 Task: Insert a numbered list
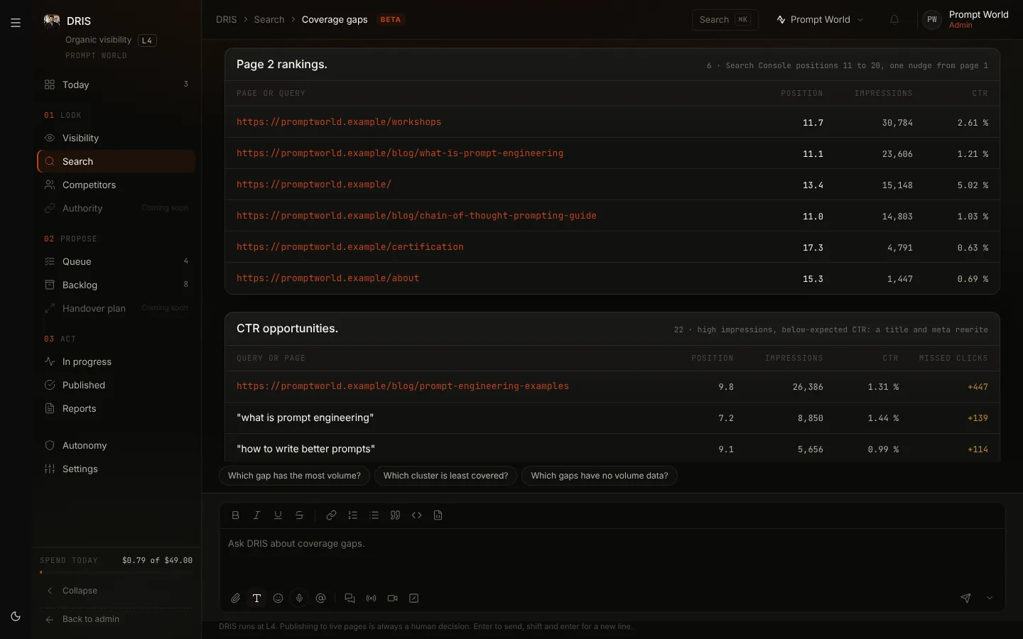click(353, 515)
